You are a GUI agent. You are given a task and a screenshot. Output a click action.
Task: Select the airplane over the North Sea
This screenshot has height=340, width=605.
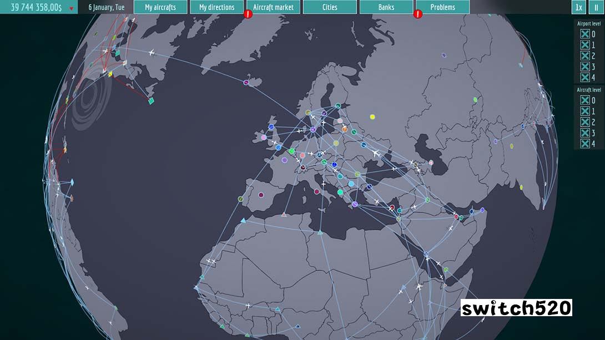(299, 131)
